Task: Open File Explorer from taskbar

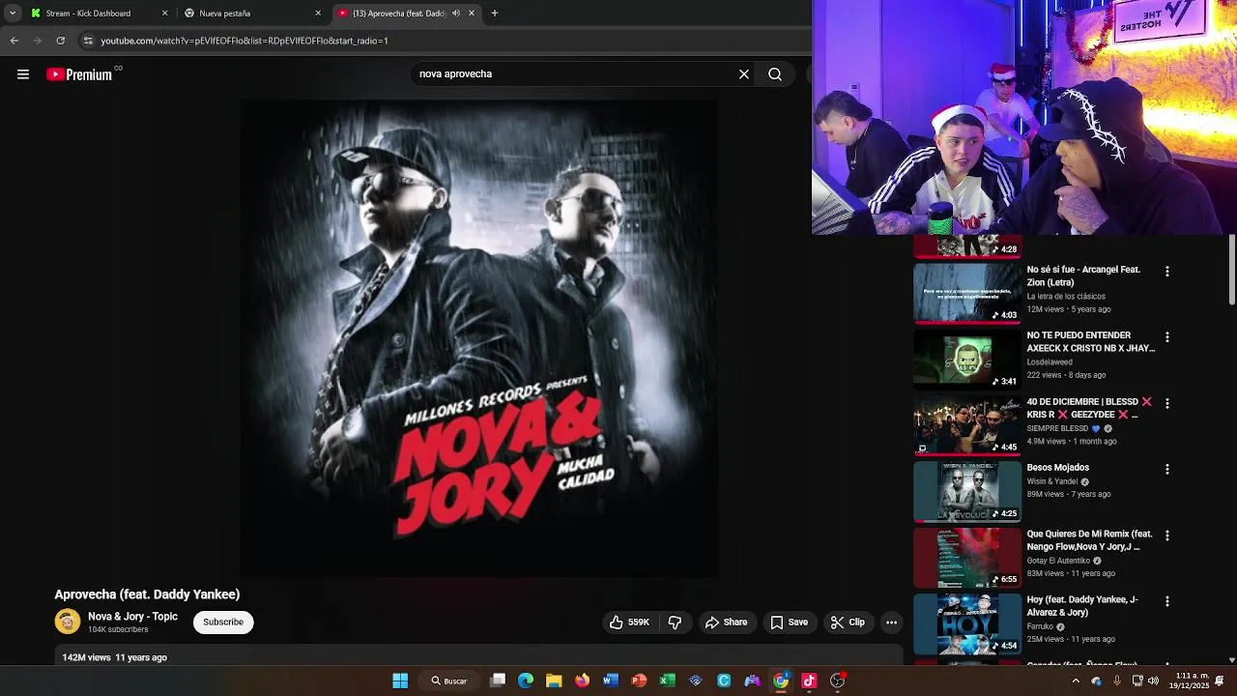Action: [554, 681]
